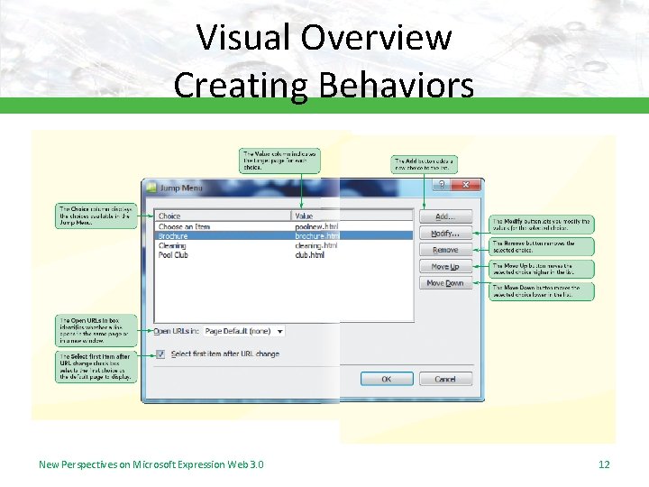Click the club.html value
This screenshot has width=649, height=487.
pyautogui.click(x=309, y=255)
